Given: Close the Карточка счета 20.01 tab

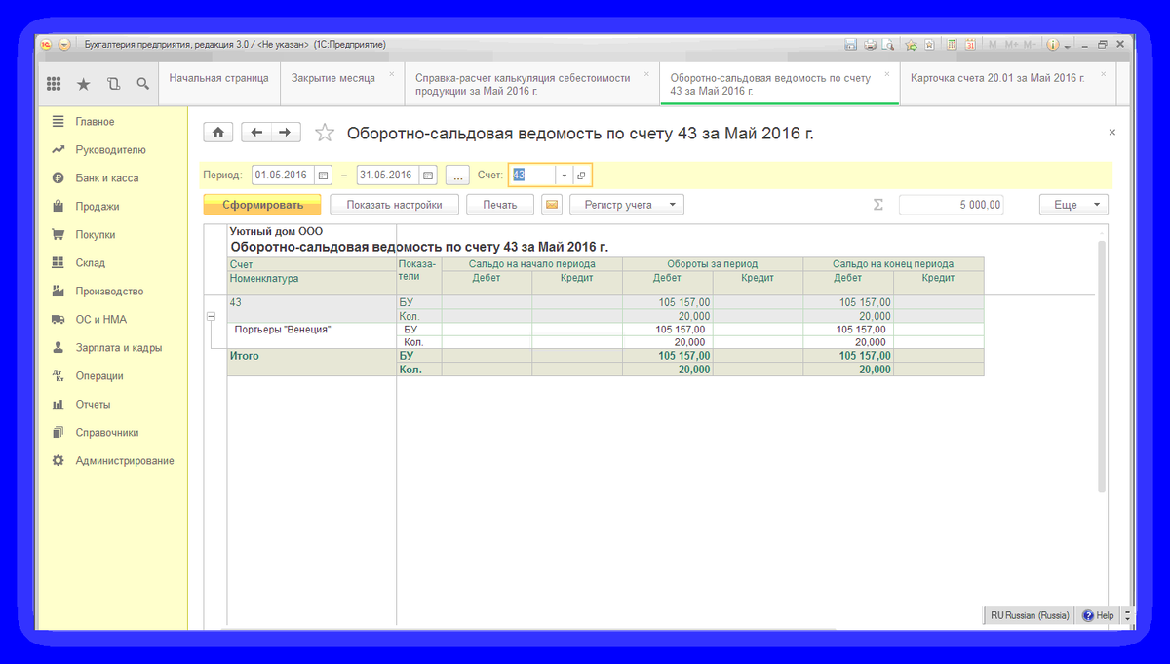Looking at the screenshot, I should pos(1103,74).
